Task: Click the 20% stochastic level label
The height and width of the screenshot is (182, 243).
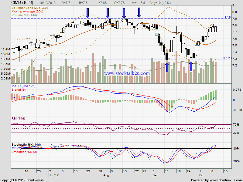Action: [x=236, y=161]
